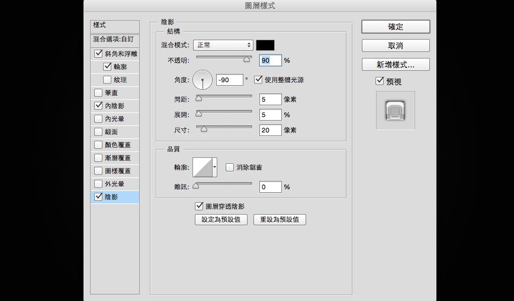Screen dimensions: 514x301
Task: Cancel with the 取消 button
Action: pyautogui.click(x=396, y=46)
